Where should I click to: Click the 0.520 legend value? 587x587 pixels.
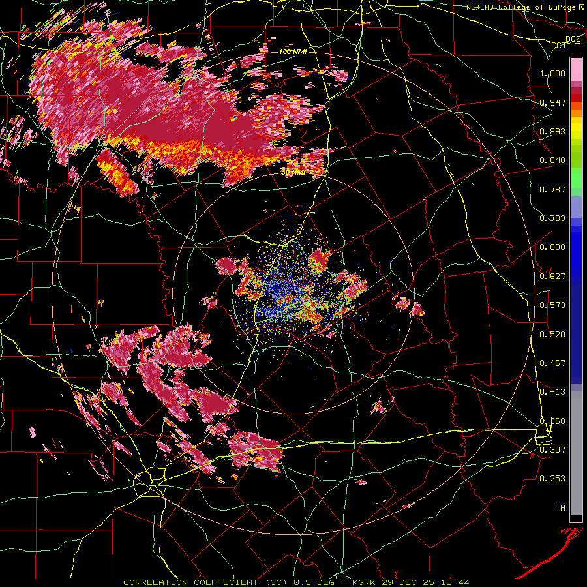coord(552,335)
